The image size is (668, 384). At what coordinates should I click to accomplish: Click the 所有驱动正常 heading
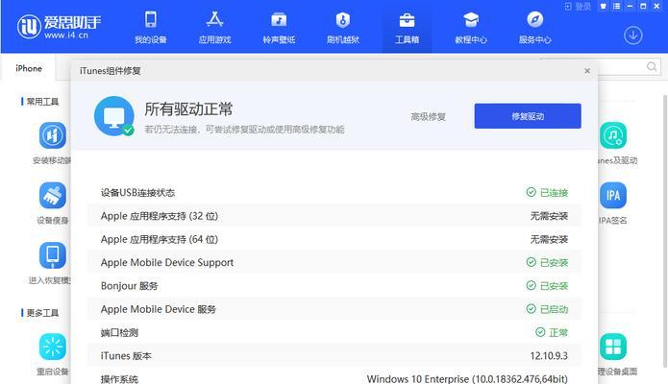click(x=188, y=109)
